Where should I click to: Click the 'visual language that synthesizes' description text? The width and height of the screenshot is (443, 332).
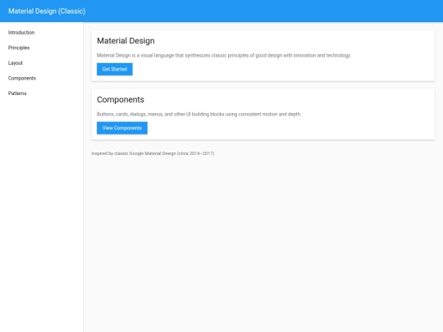[224, 56]
